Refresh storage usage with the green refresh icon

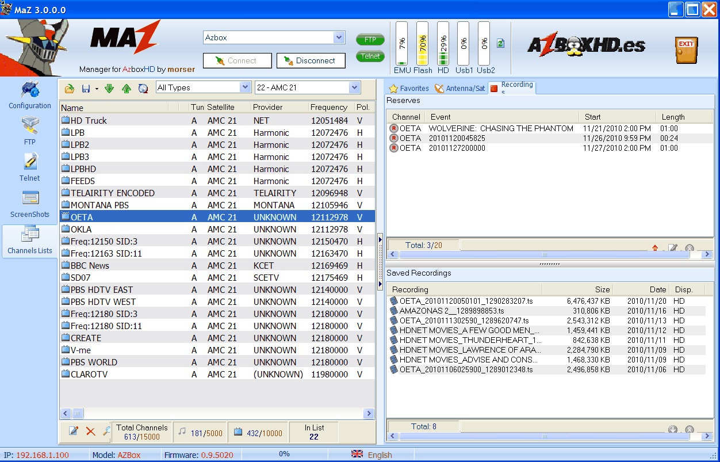(x=500, y=43)
